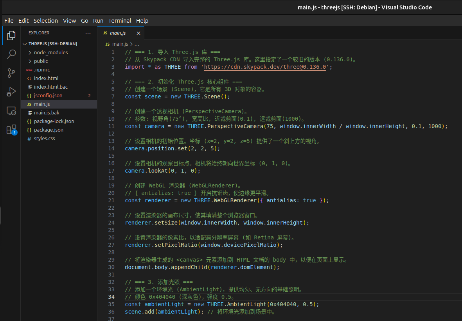Open the Search view icon
462x321 pixels.
[11, 54]
